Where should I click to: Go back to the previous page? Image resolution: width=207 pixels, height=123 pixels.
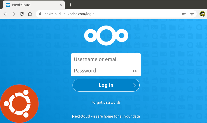[x=5, y=14]
